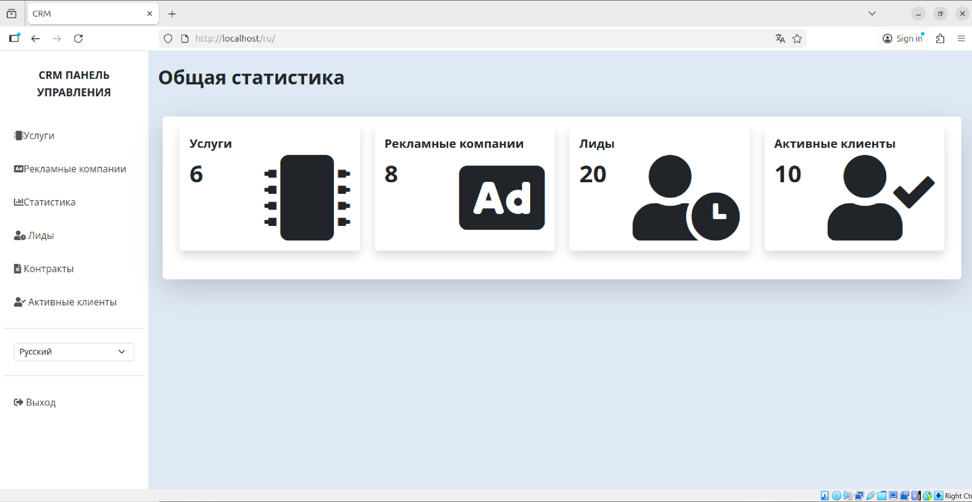972x502 pixels.
Task: Open a new tab with plus button
Action: pos(172,14)
